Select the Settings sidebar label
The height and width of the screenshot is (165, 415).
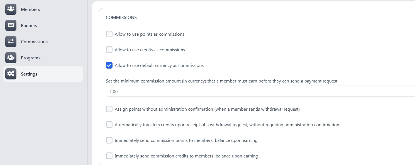coord(29,74)
